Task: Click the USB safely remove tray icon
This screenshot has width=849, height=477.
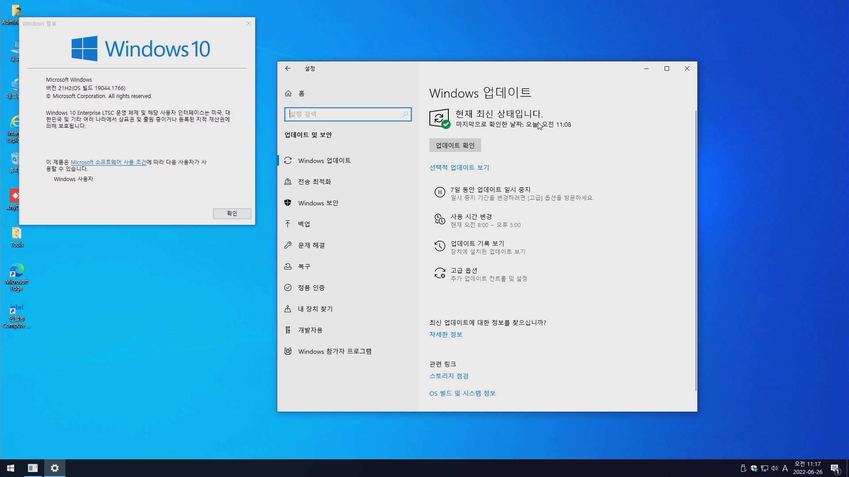Action: point(743,469)
